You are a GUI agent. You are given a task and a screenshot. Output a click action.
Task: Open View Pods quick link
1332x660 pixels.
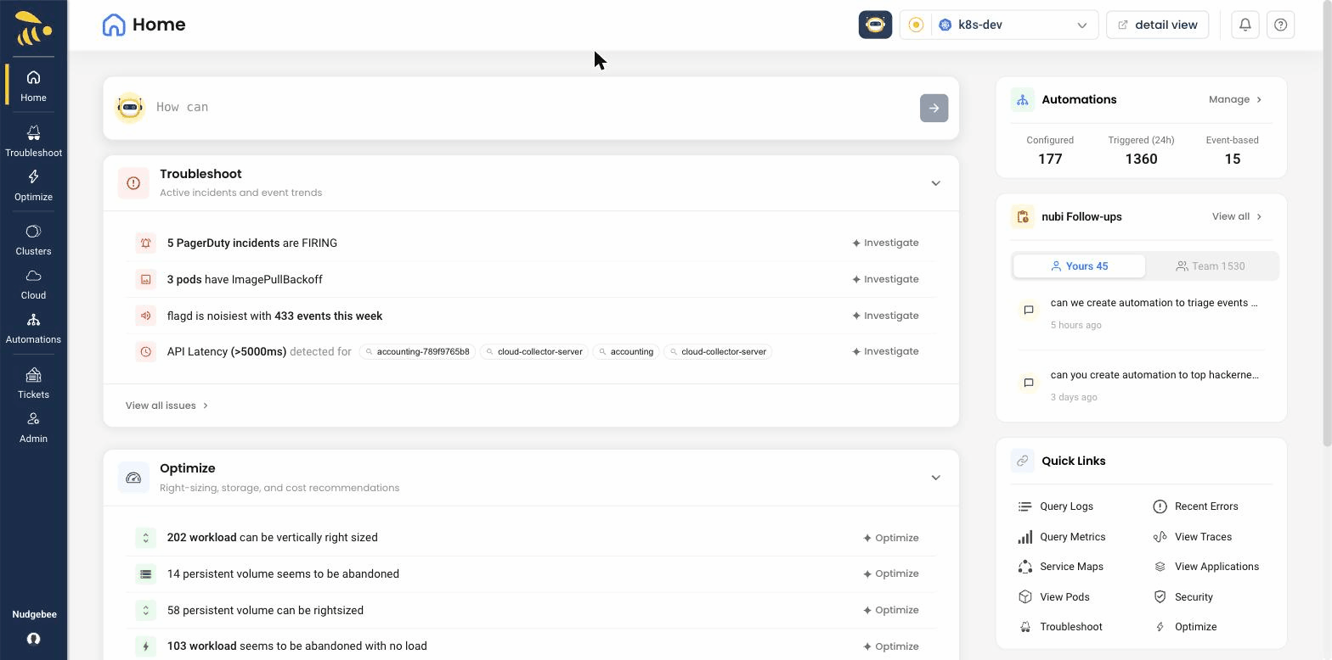[1053, 597]
